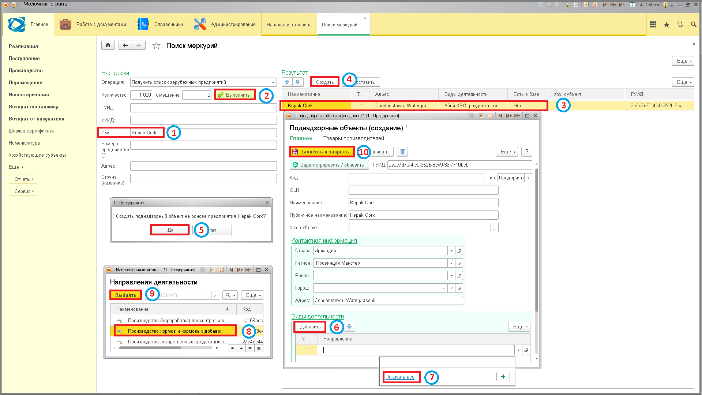Expand the Тип dropdown
The width and height of the screenshot is (702, 395).
529,178
